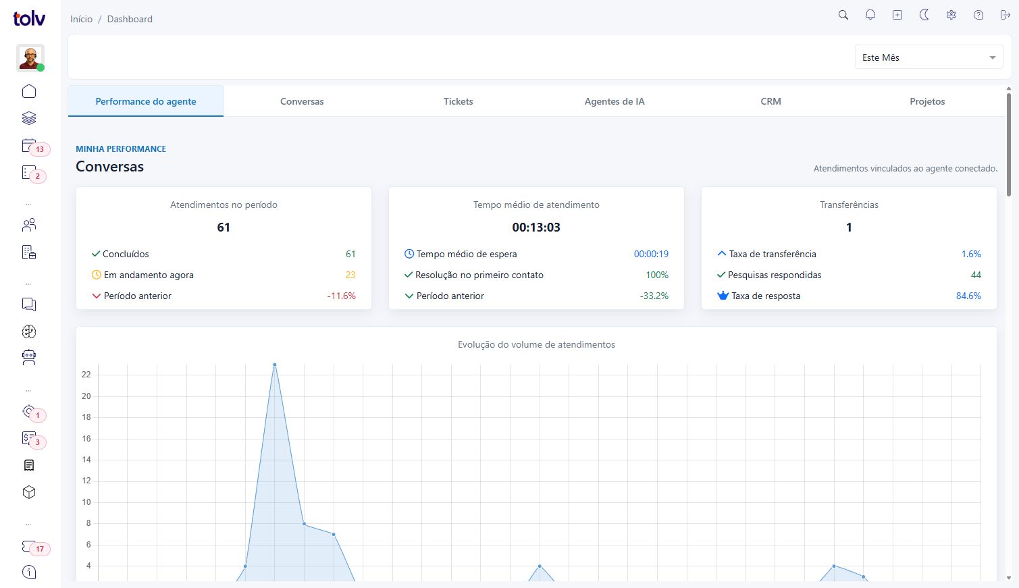Click the logout icon
1019x588 pixels.
(1005, 15)
